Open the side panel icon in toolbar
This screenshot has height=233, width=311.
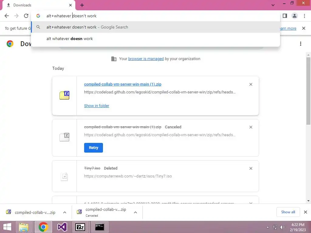point(285,16)
